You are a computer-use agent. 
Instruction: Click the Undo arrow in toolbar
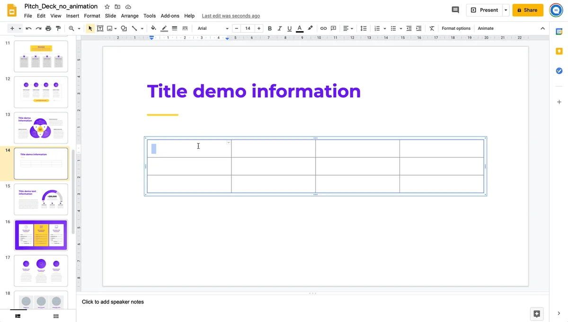(x=29, y=28)
